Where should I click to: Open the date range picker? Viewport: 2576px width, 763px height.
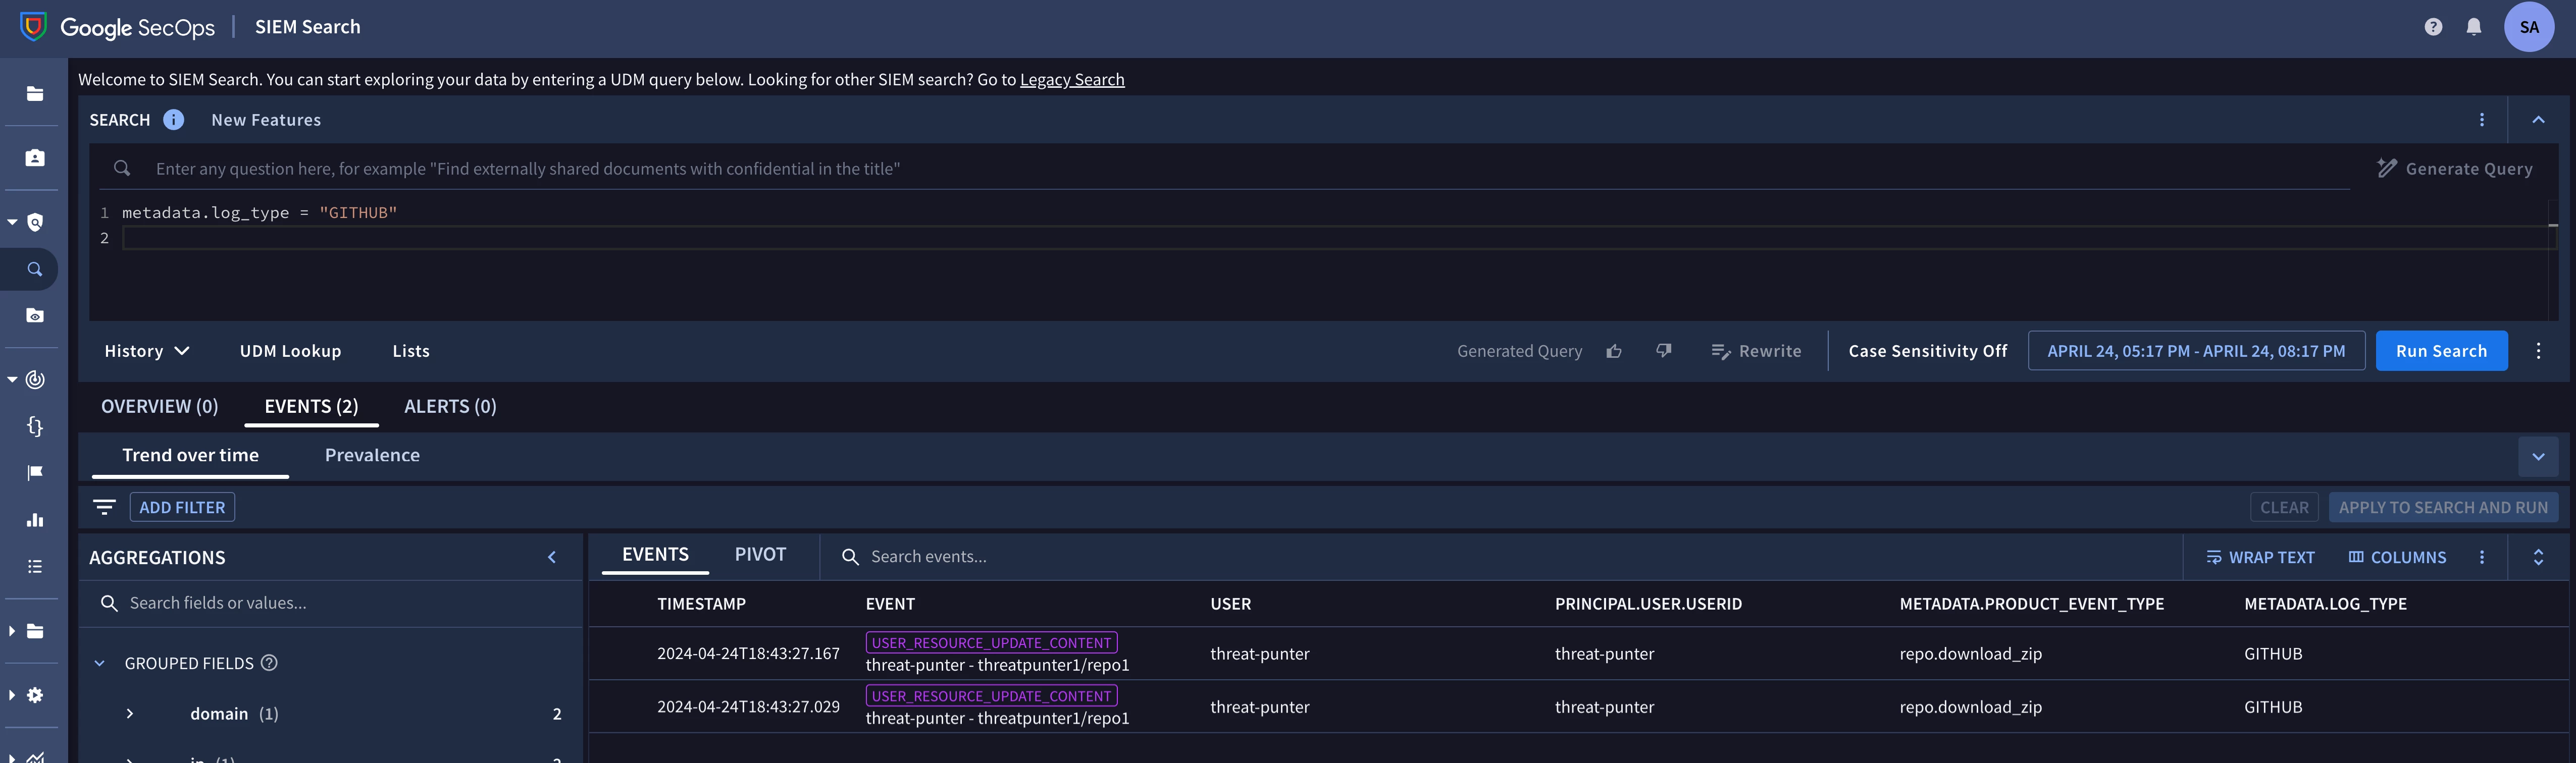(2196, 351)
